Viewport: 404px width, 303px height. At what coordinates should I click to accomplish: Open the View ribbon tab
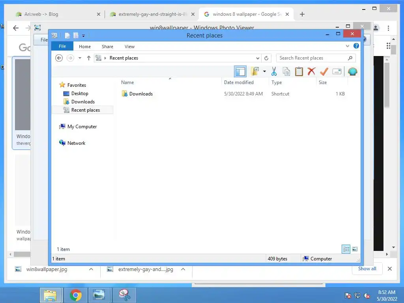click(129, 47)
